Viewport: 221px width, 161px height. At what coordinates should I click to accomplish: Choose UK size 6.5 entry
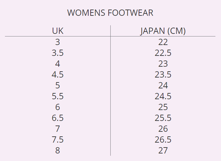(58, 118)
